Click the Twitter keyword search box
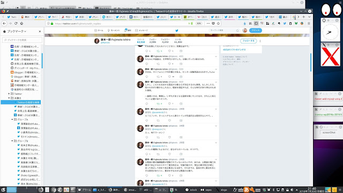Image resolution: width=343 pixels, height=193 pixels. [x=224, y=31]
